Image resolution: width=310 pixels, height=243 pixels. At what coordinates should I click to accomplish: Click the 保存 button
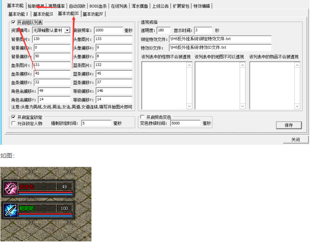pyautogui.click(x=289, y=125)
